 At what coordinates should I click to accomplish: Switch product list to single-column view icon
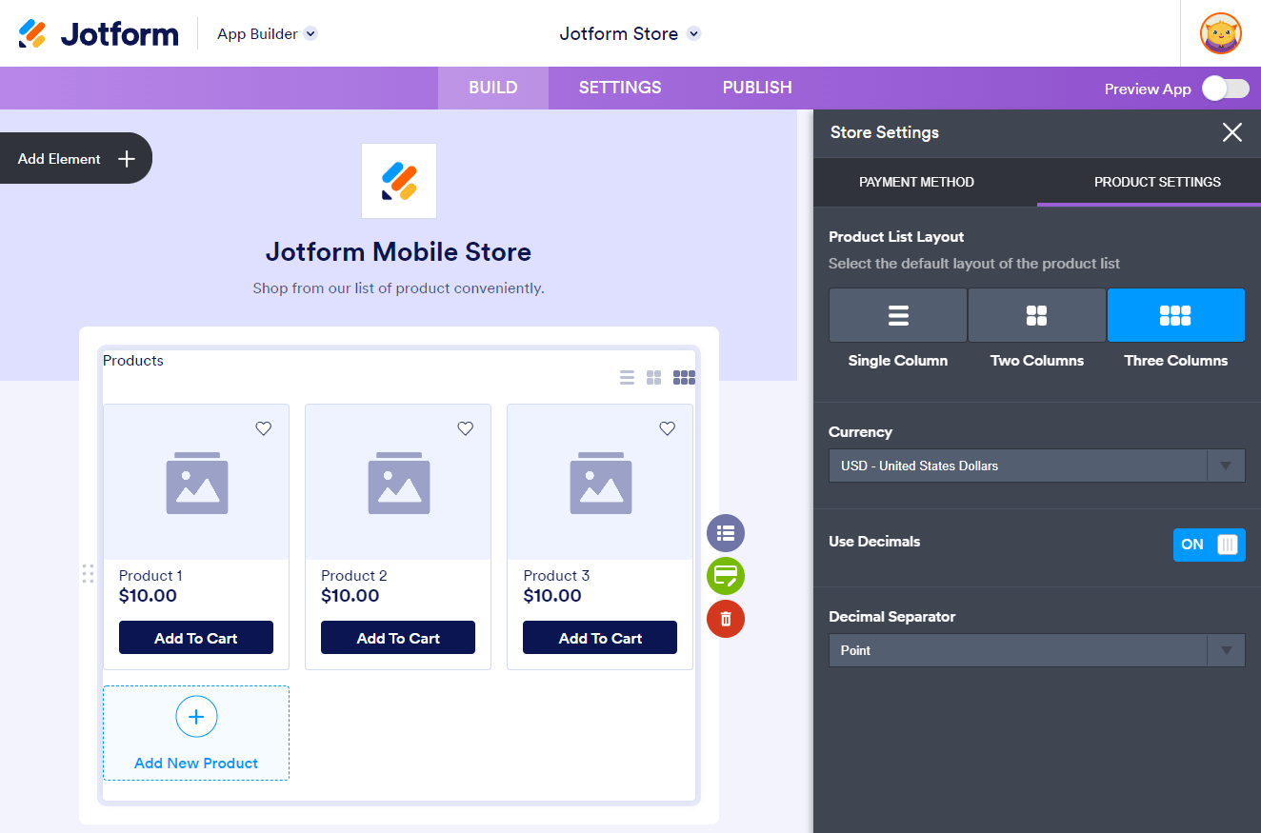pos(627,378)
